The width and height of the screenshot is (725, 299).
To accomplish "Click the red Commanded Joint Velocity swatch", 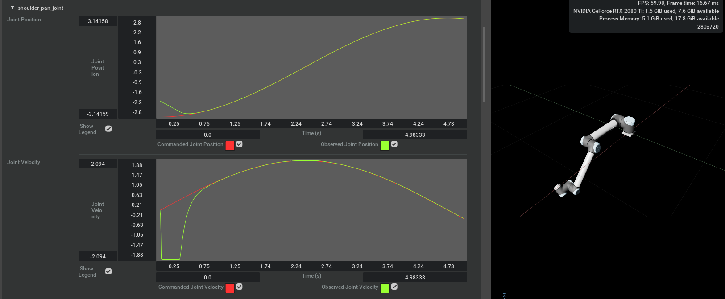I will (230, 288).
